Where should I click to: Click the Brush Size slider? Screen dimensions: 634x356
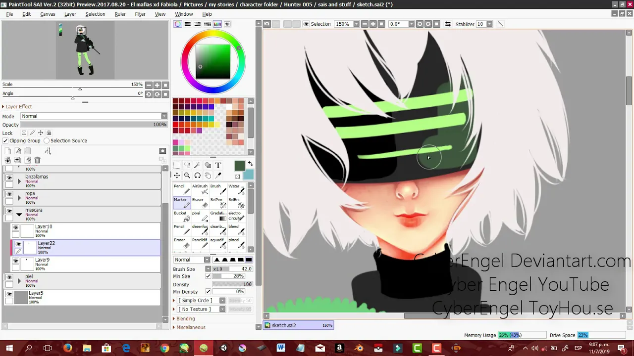point(232,269)
